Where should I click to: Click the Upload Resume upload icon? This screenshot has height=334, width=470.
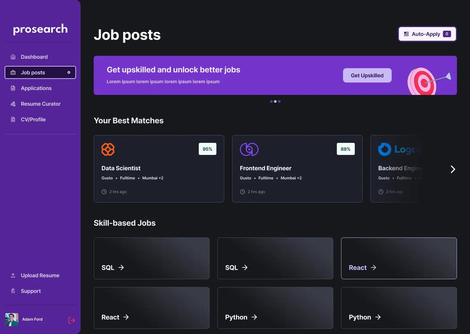click(13, 275)
